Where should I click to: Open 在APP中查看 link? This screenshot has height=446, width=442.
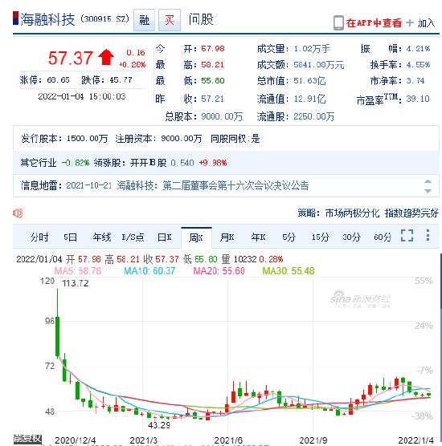pos(374,23)
